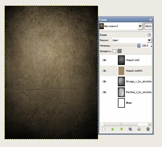The width and height of the screenshot is (162, 147).
Task: Enable the Запереть pixels checkbox
Action: point(114,51)
